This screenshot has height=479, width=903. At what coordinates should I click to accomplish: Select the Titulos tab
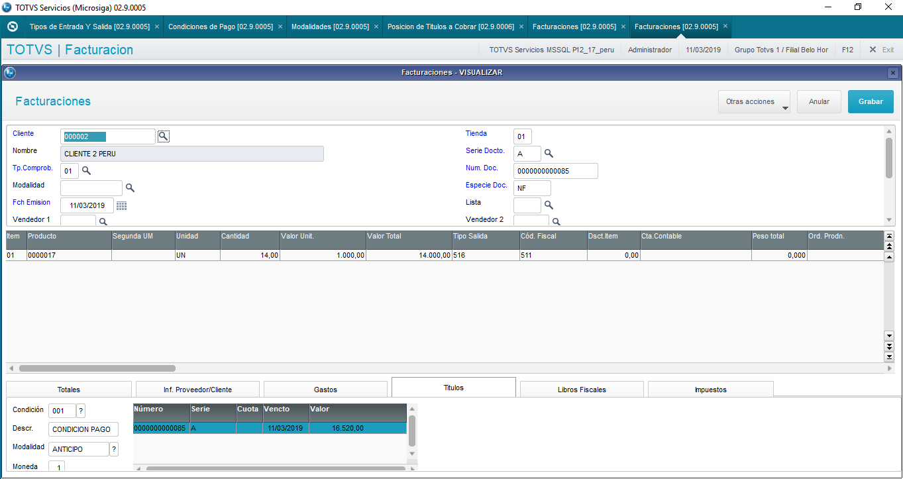click(454, 387)
